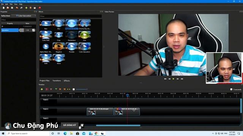Open the Edit menu
The width and height of the screenshot is (243, 136).
(6, 4)
